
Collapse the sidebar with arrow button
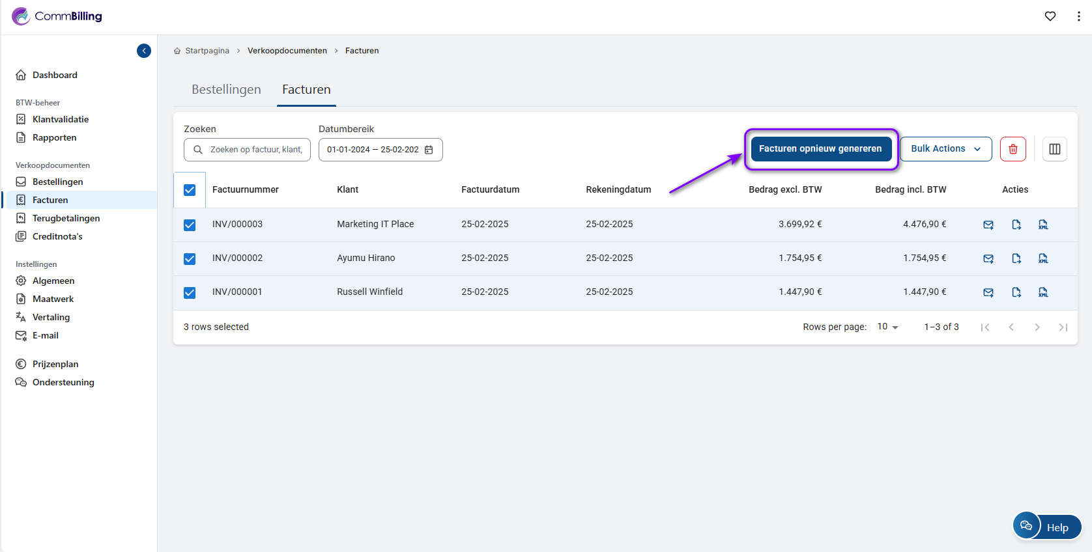pyautogui.click(x=144, y=51)
